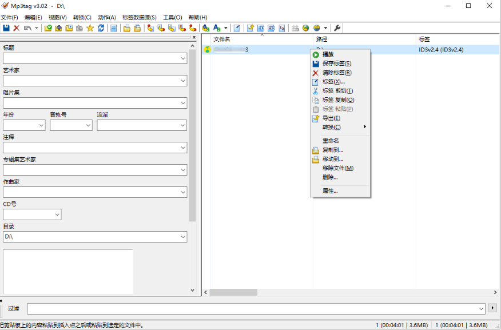Click the Add directory folder-plus icon
This screenshot has height=330, width=501.
[58, 28]
